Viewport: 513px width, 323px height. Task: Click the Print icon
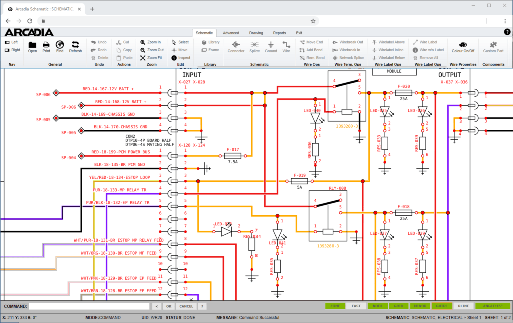[46, 45]
